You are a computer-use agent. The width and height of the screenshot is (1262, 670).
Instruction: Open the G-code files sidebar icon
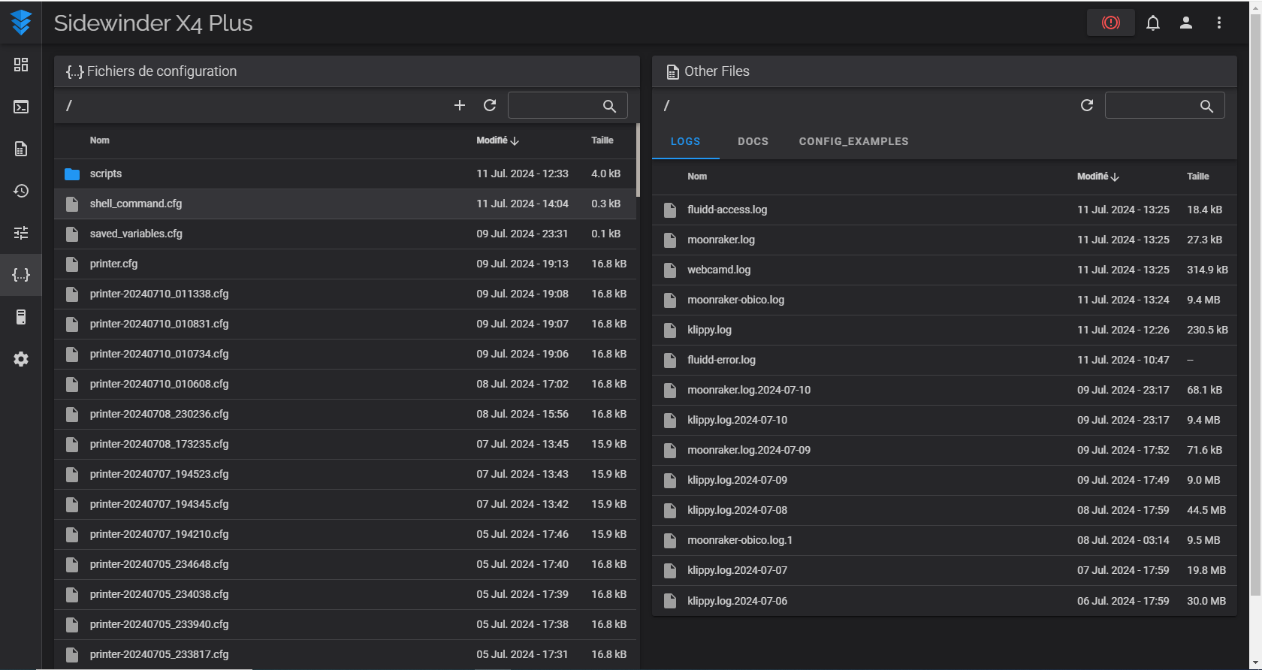(x=21, y=149)
